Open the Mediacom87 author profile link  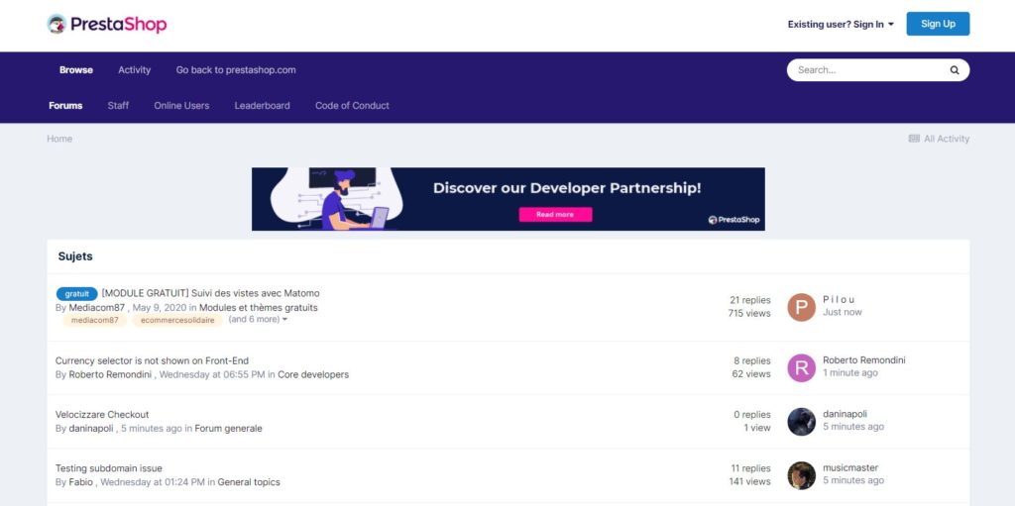96,307
